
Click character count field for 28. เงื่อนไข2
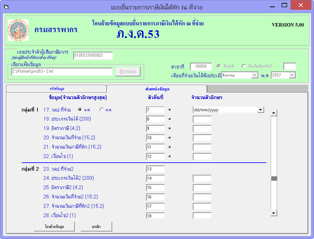202,216
